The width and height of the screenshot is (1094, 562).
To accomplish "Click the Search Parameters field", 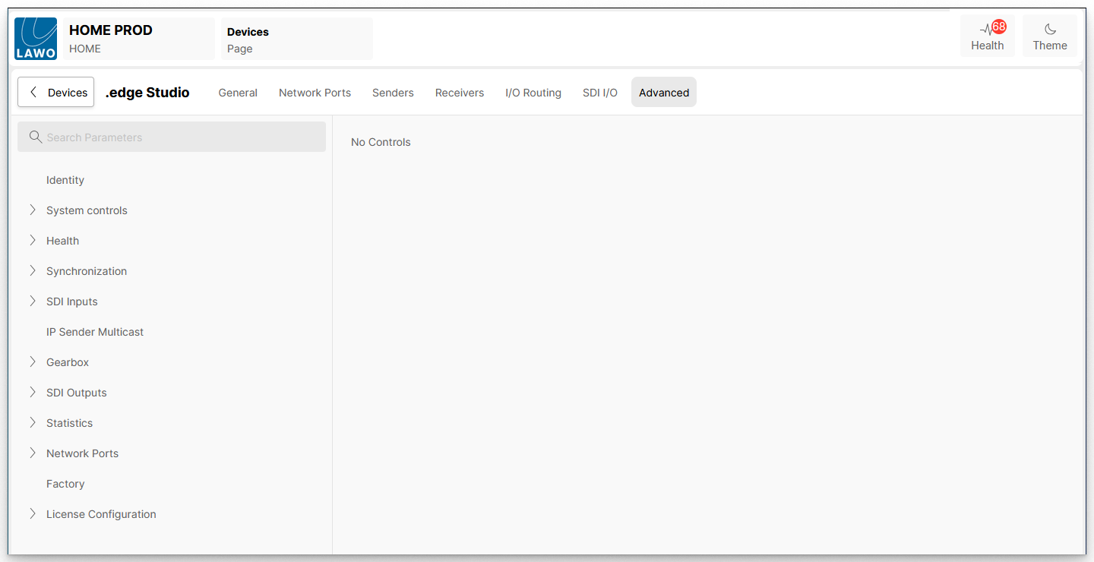I will point(182,137).
